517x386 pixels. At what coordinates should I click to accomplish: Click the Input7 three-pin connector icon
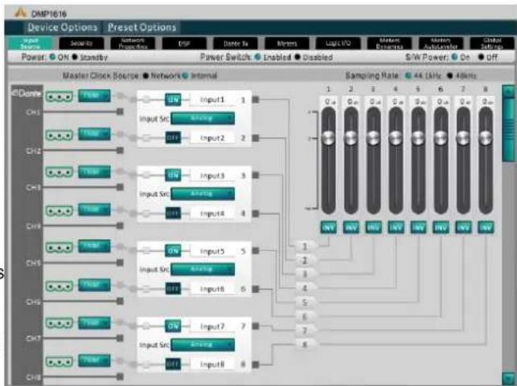pos(59,323)
